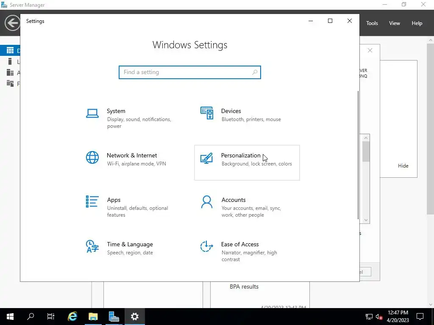Screen dimensions: 434x325
Task: Open the Devices keyboard and speaker icon
Action: point(207,113)
